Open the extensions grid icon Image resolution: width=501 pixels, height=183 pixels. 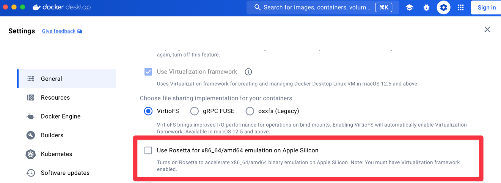click(460, 8)
